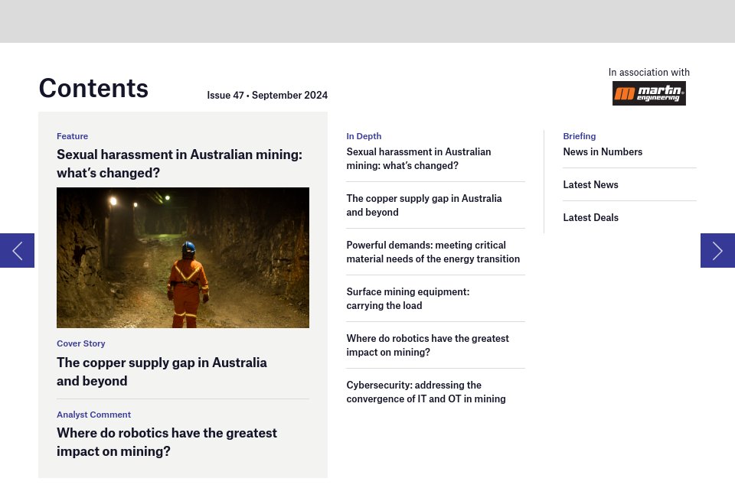Open the cybersecurity IT and OT article
735x501 pixels.
pos(426,392)
